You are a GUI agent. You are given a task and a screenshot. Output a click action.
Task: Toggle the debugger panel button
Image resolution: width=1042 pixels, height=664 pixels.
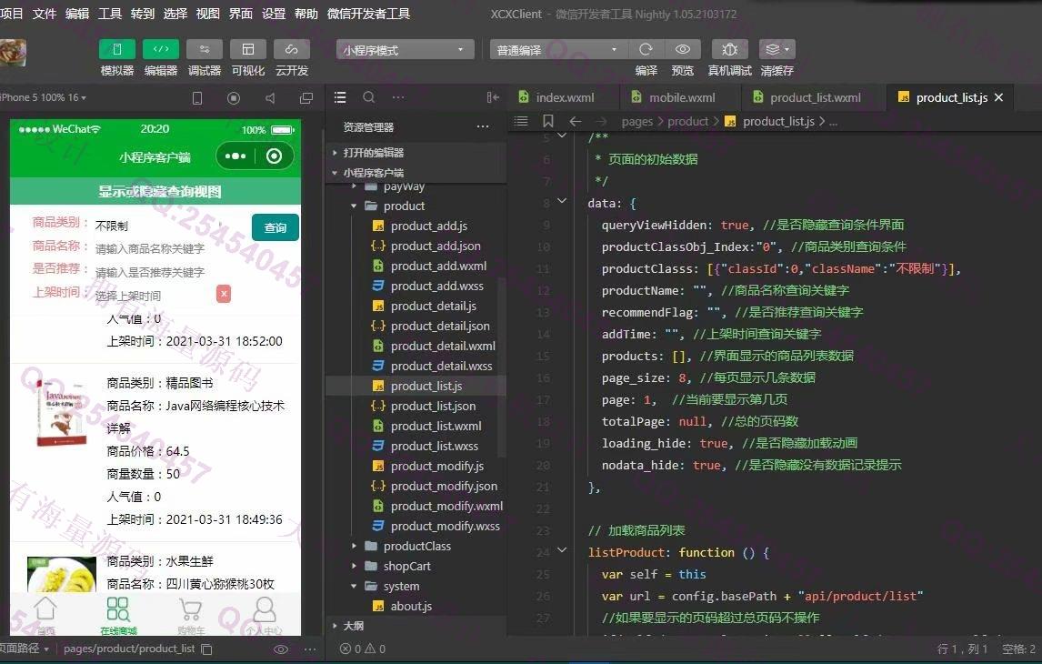click(x=204, y=49)
